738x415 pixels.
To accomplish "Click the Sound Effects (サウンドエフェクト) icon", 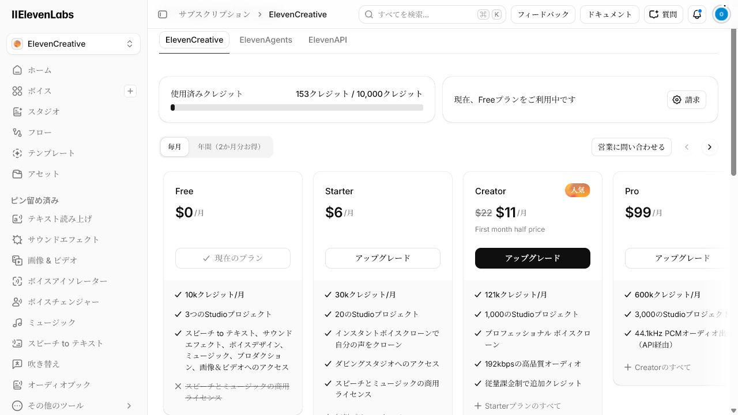I will click(17, 239).
